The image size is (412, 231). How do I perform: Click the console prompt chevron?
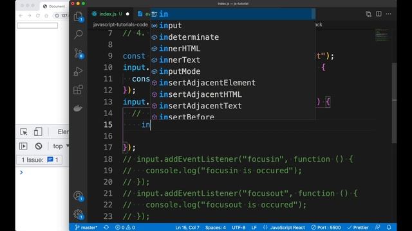tap(21, 173)
